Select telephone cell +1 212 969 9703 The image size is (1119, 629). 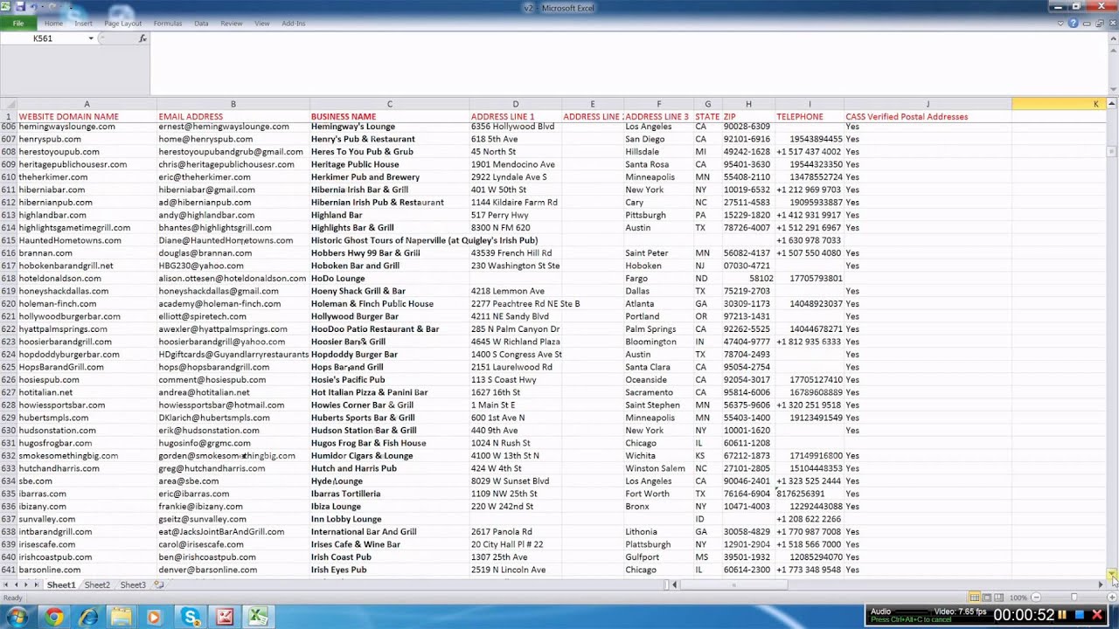(x=809, y=190)
